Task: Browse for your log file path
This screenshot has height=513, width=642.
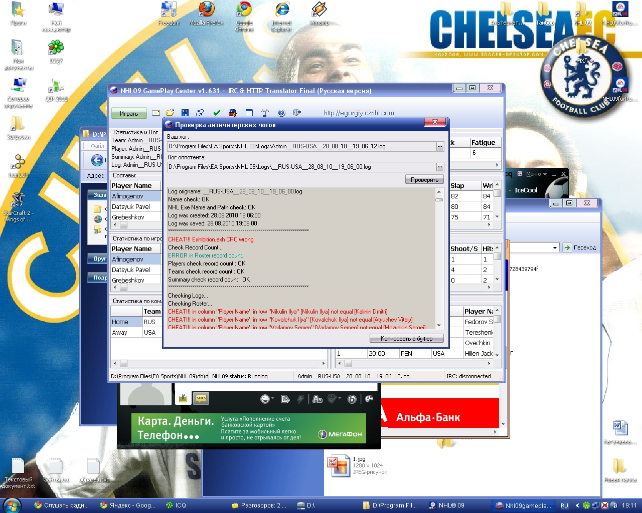Action: (440, 146)
